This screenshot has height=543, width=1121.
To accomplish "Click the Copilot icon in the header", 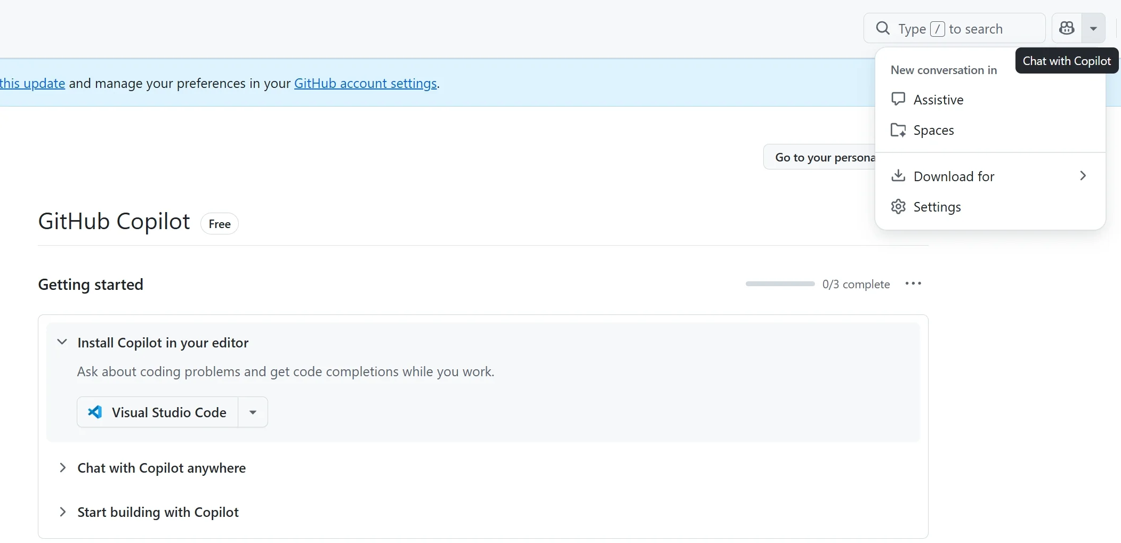I will click(x=1067, y=28).
